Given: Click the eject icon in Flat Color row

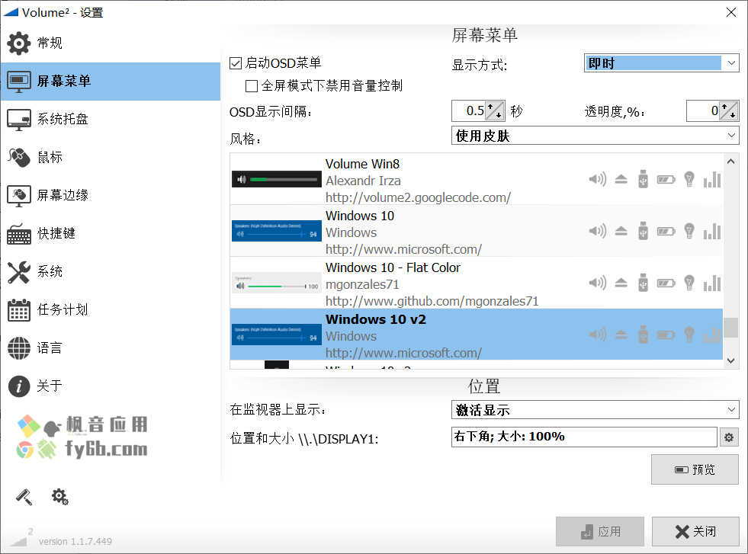Looking at the screenshot, I should 621,283.
